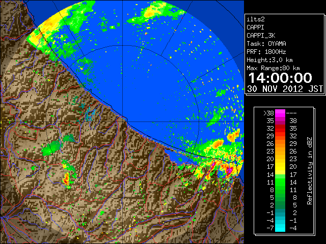Pick the orange swatch for 26–29 dBZ
This screenshot has width=326, height=244.
tap(280, 144)
